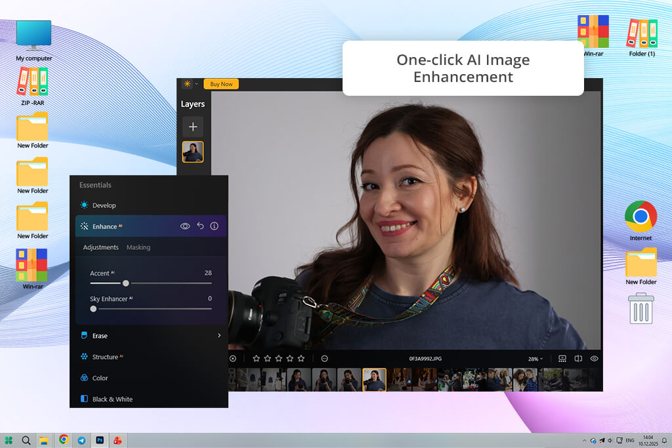Click the reject (circled X) icon below the photo

point(233,359)
